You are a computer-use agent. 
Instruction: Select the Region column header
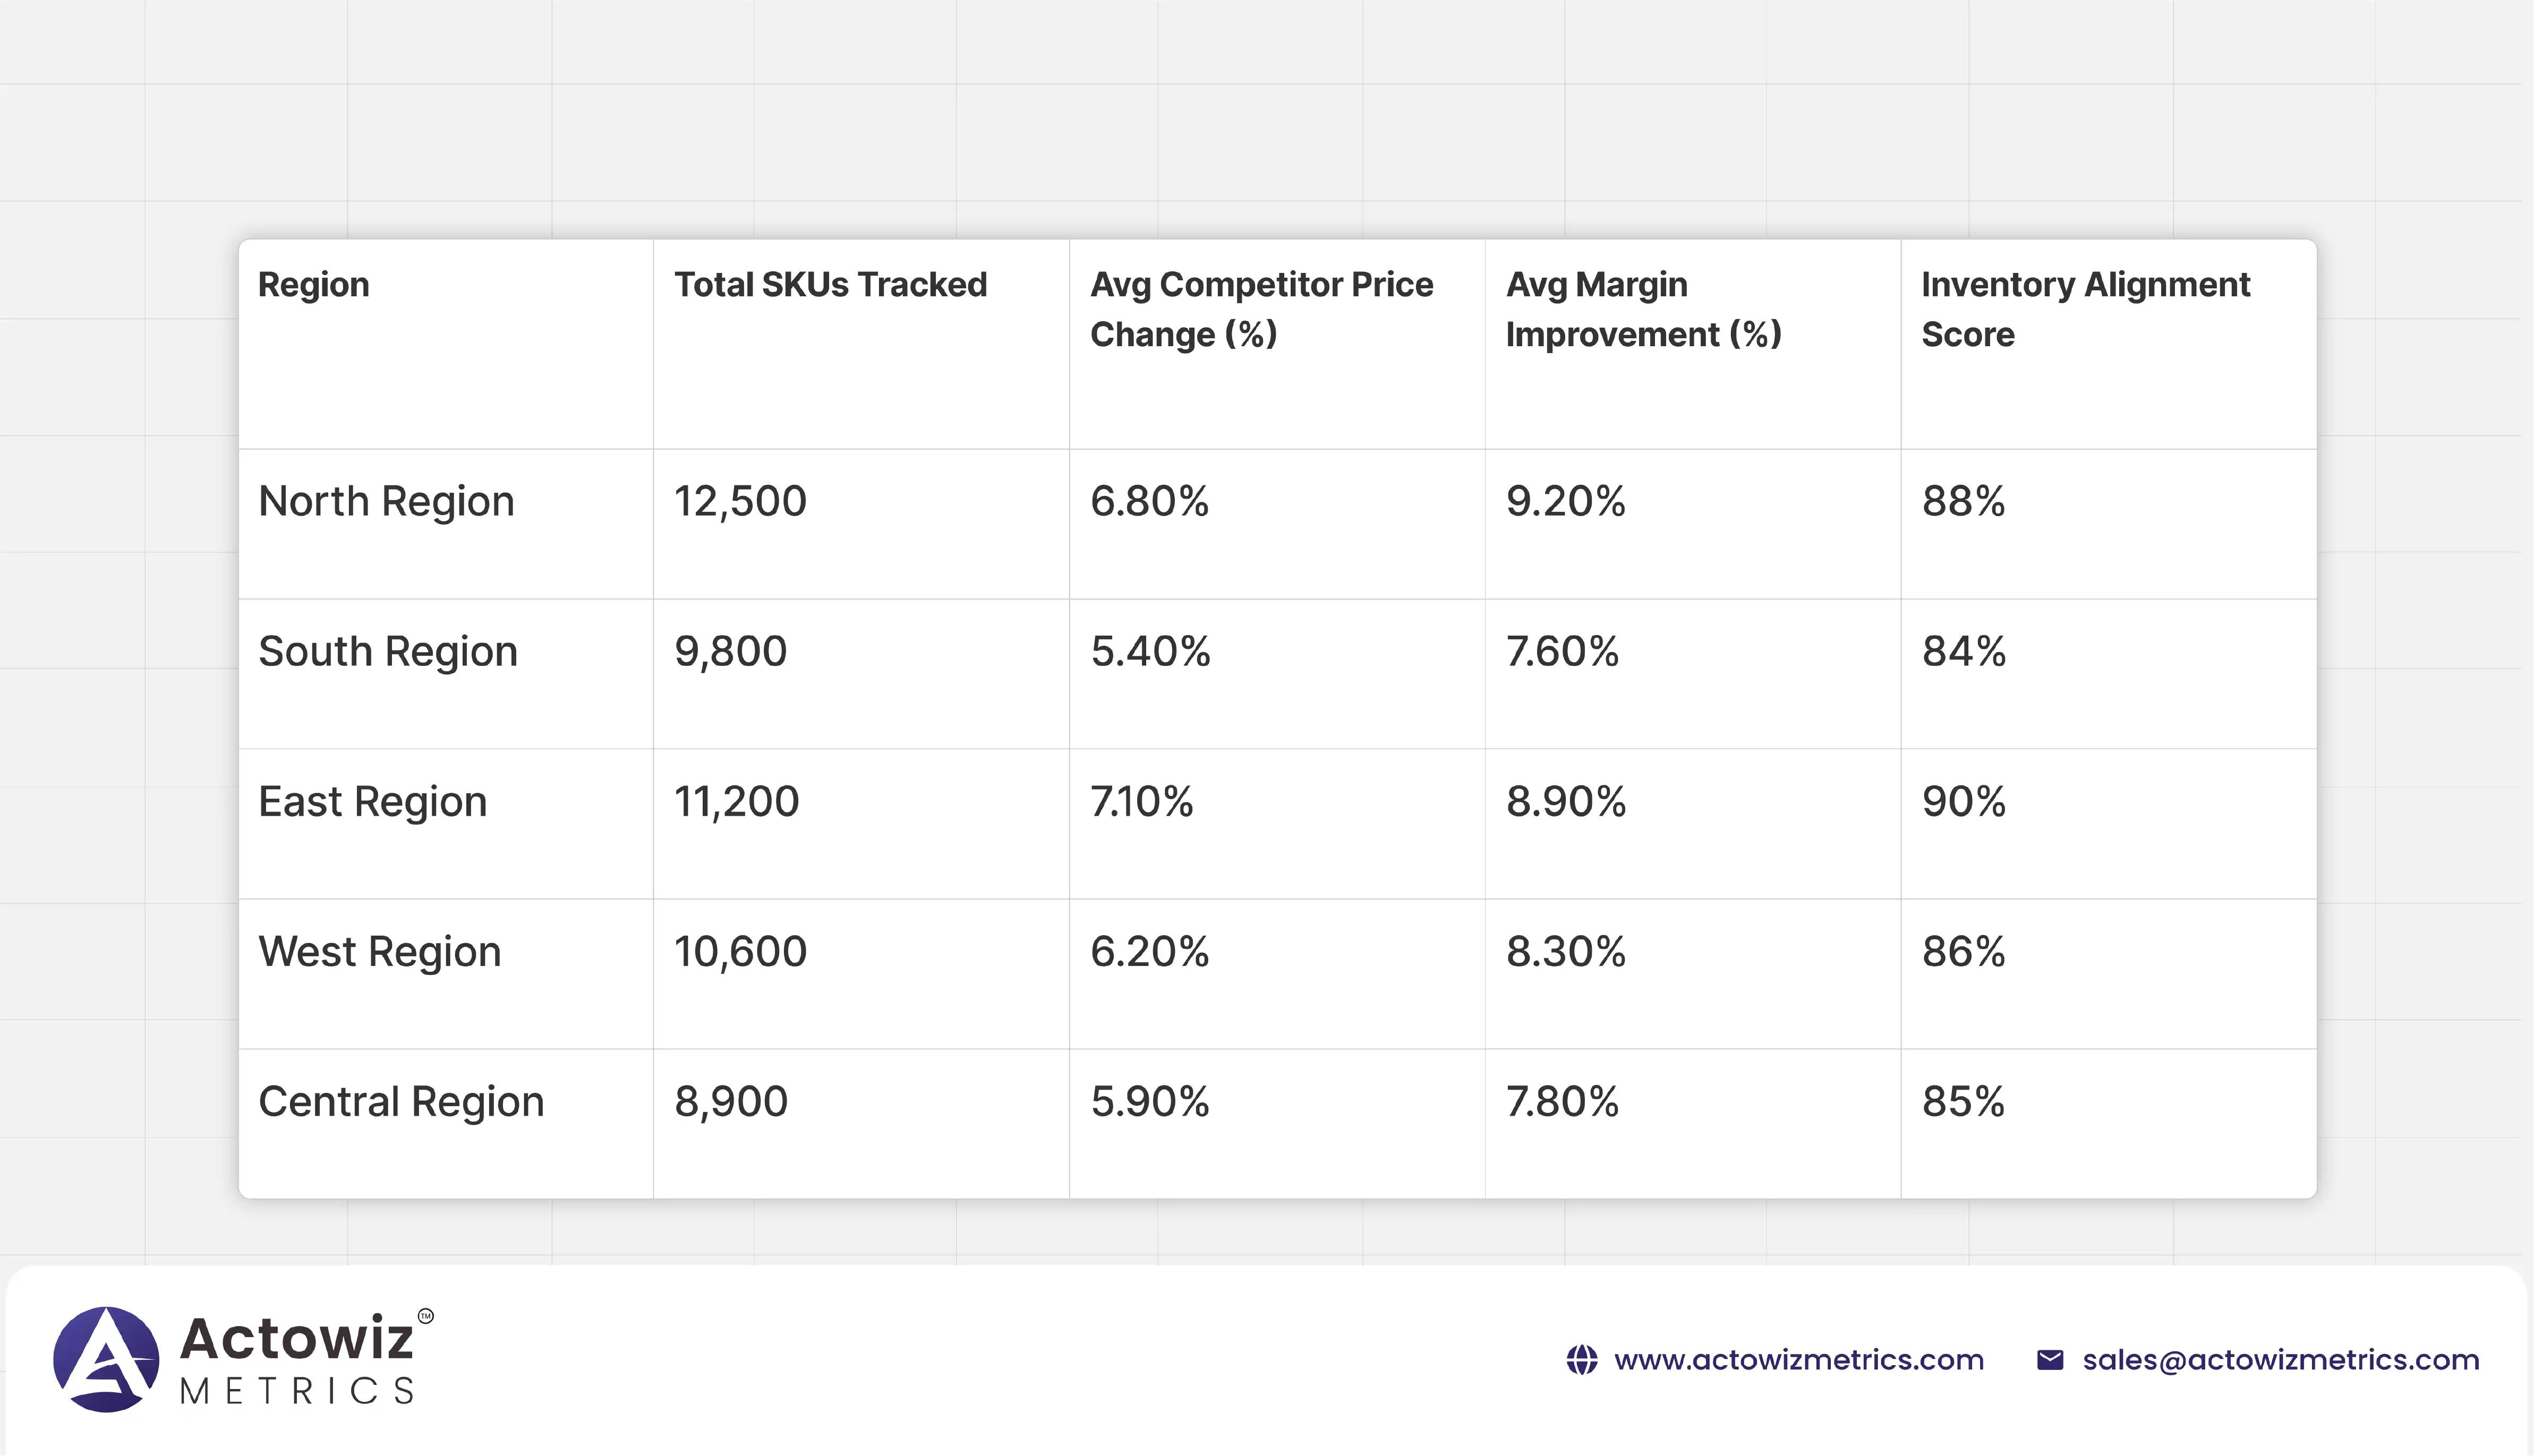(x=314, y=285)
